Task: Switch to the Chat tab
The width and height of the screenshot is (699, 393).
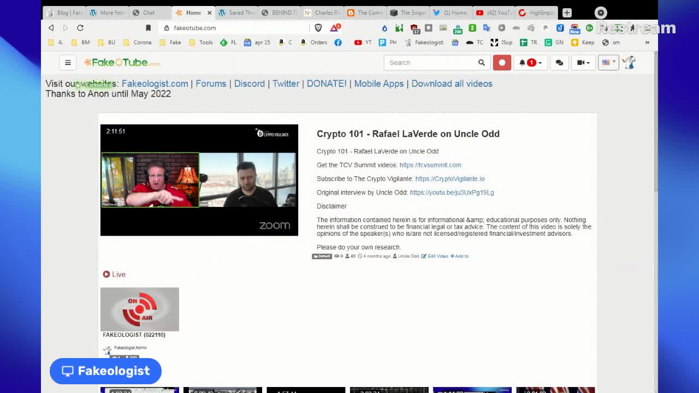Action: click(x=148, y=13)
